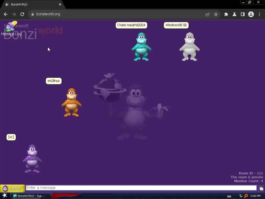
Task: Reload the bonziworld.org page
Action: (22, 14)
